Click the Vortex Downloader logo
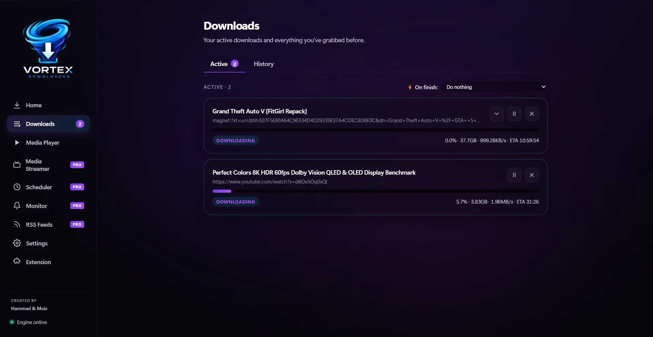The height and width of the screenshot is (337, 653). pos(48,48)
